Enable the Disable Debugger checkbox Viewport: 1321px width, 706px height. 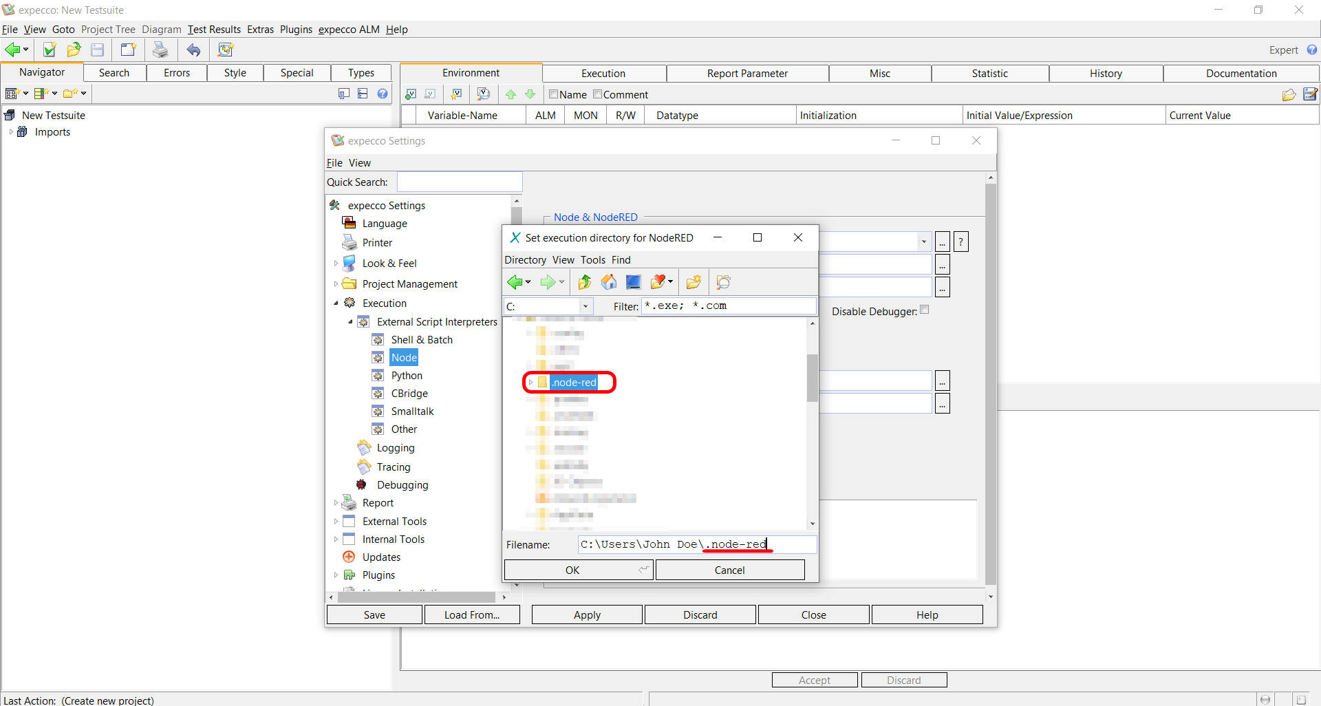[x=924, y=310]
